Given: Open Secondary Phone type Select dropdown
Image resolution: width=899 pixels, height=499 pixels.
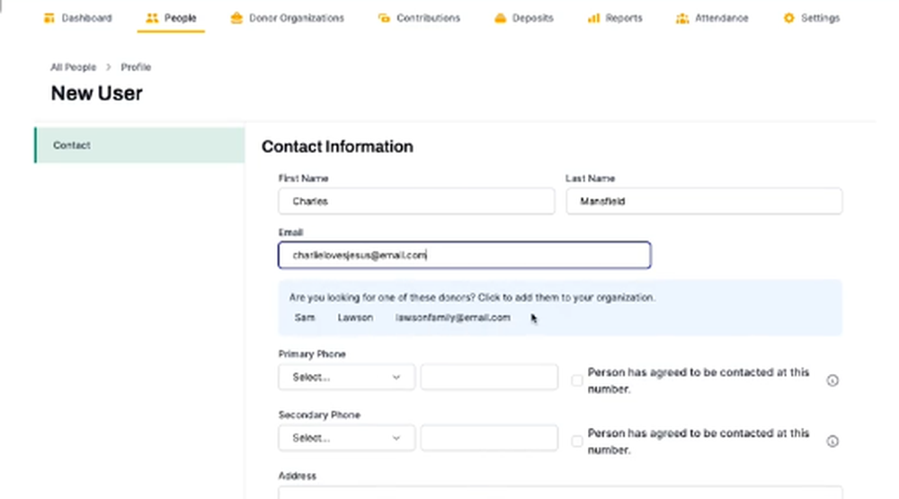Looking at the screenshot, I should [x=346, y=439].
